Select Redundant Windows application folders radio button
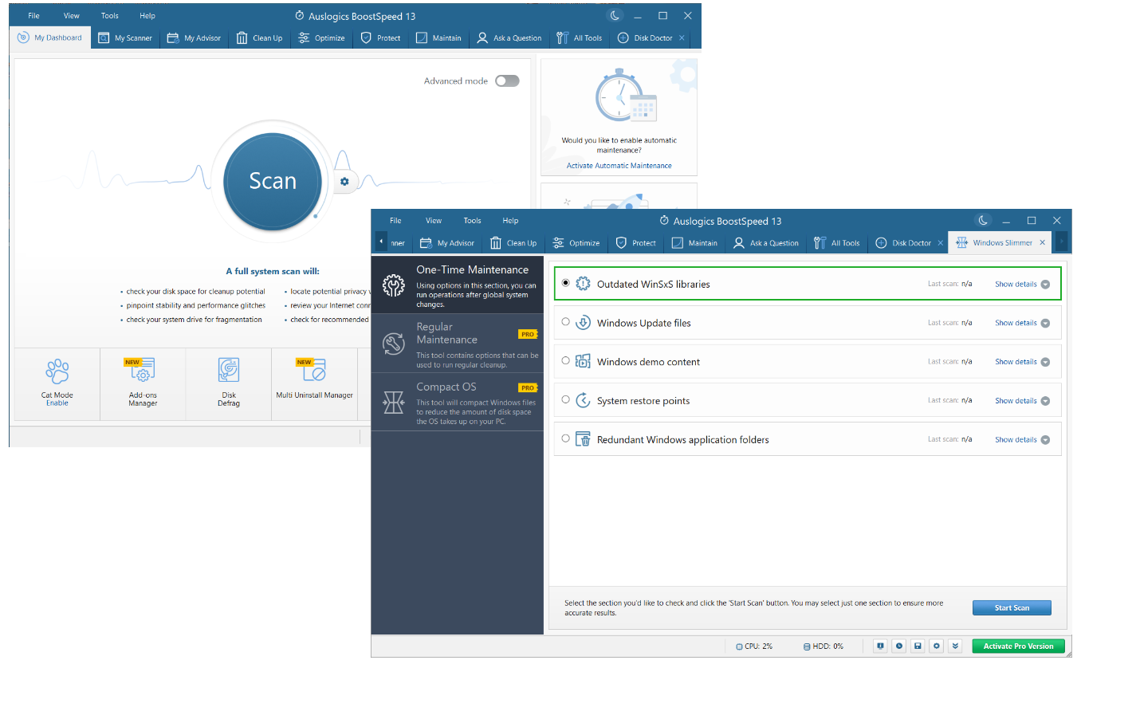The height and width of the screenshot is (727, 1136). pos(565,438)
